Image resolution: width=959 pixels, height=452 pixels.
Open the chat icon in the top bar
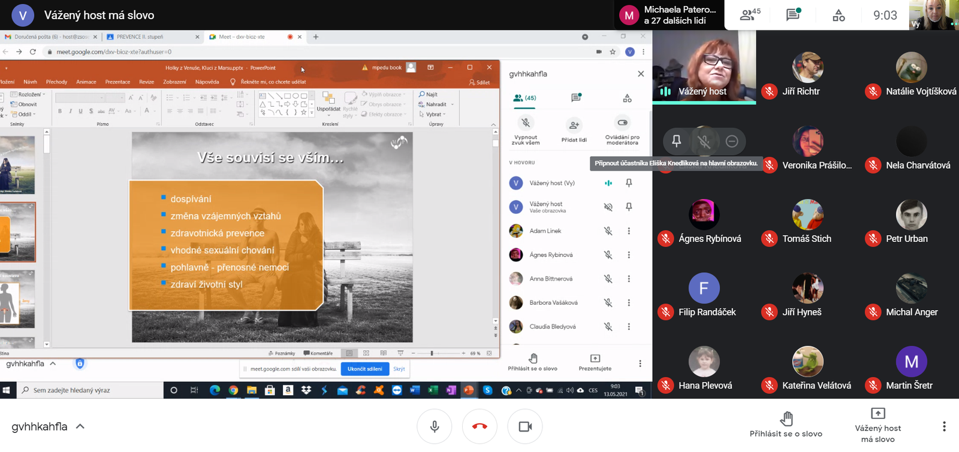click(x=793, y=15)
